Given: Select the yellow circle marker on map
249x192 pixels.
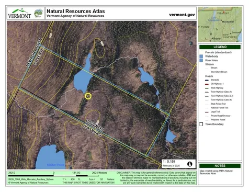Looking at the screenshot, I should [88, 96].
